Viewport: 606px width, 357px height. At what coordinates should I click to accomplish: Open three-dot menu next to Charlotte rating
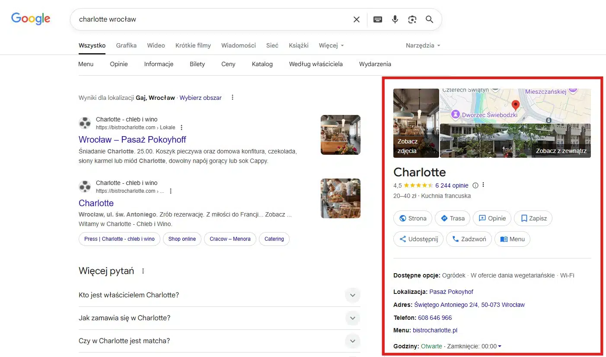[483, 185]
